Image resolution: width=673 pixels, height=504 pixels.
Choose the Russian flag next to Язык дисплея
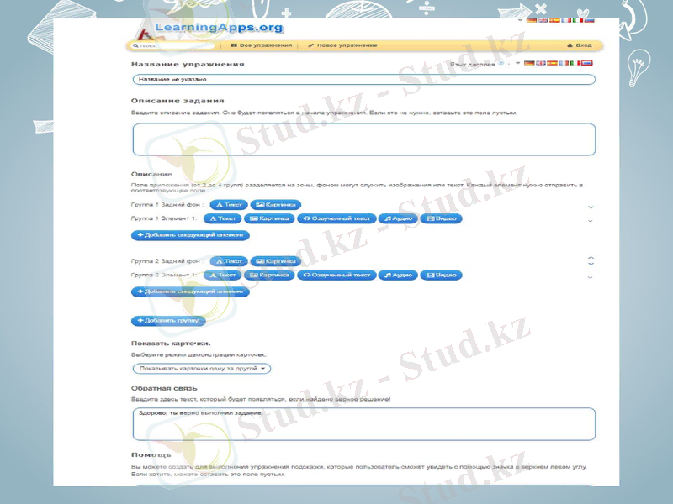tap(587, 63)
